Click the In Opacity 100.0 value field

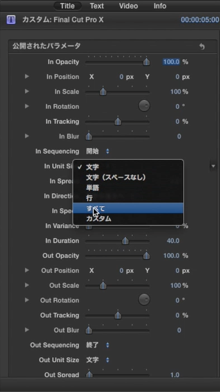171,62
